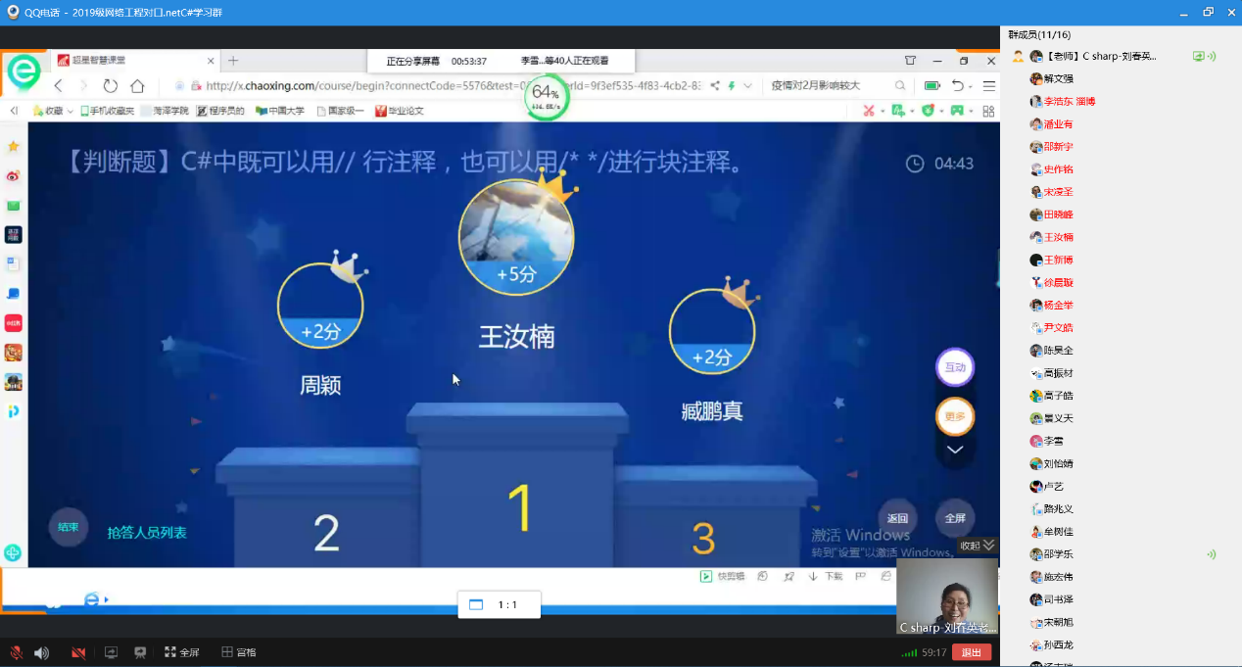This screenshot has height=667, width=1242.
Task: Switch call view to 全屏 fullscreen
Action: (x=181, y=652)
